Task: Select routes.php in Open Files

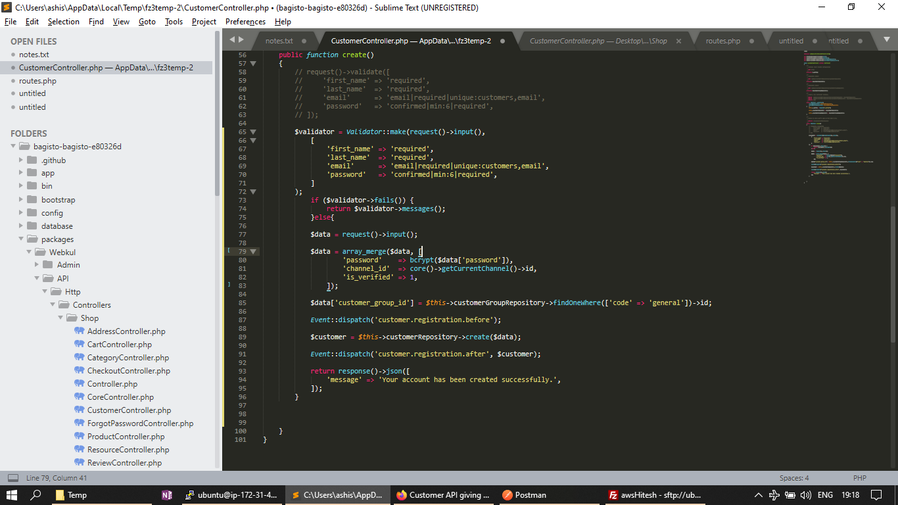Action: tap(37, 81)
